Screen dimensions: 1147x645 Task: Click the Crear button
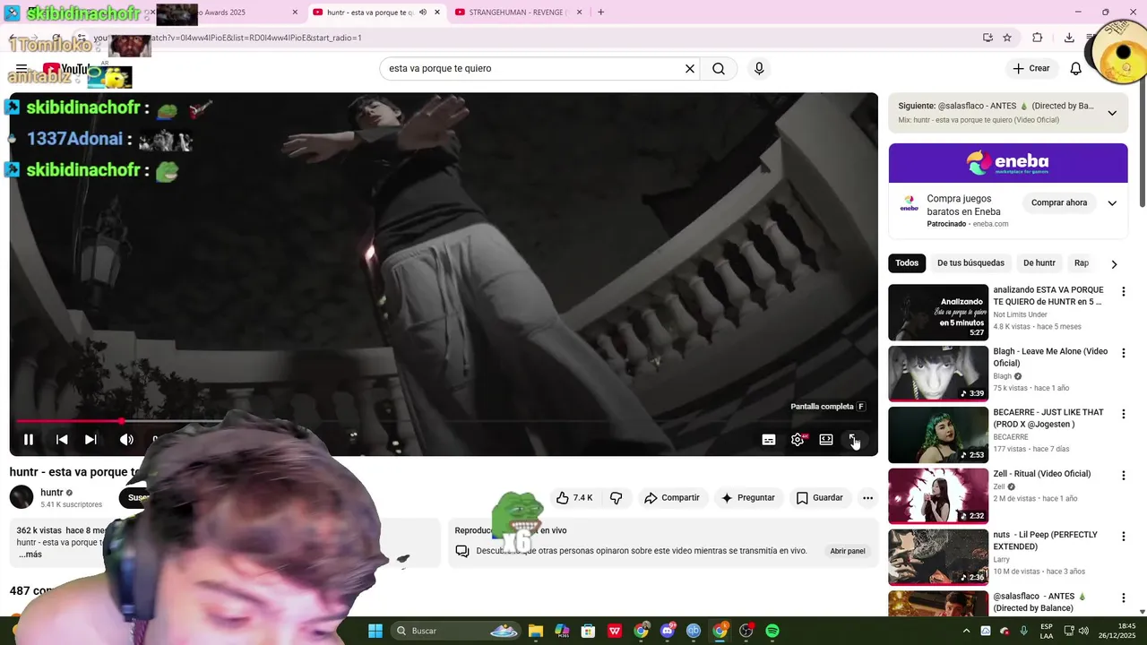tap(1031, 68)
